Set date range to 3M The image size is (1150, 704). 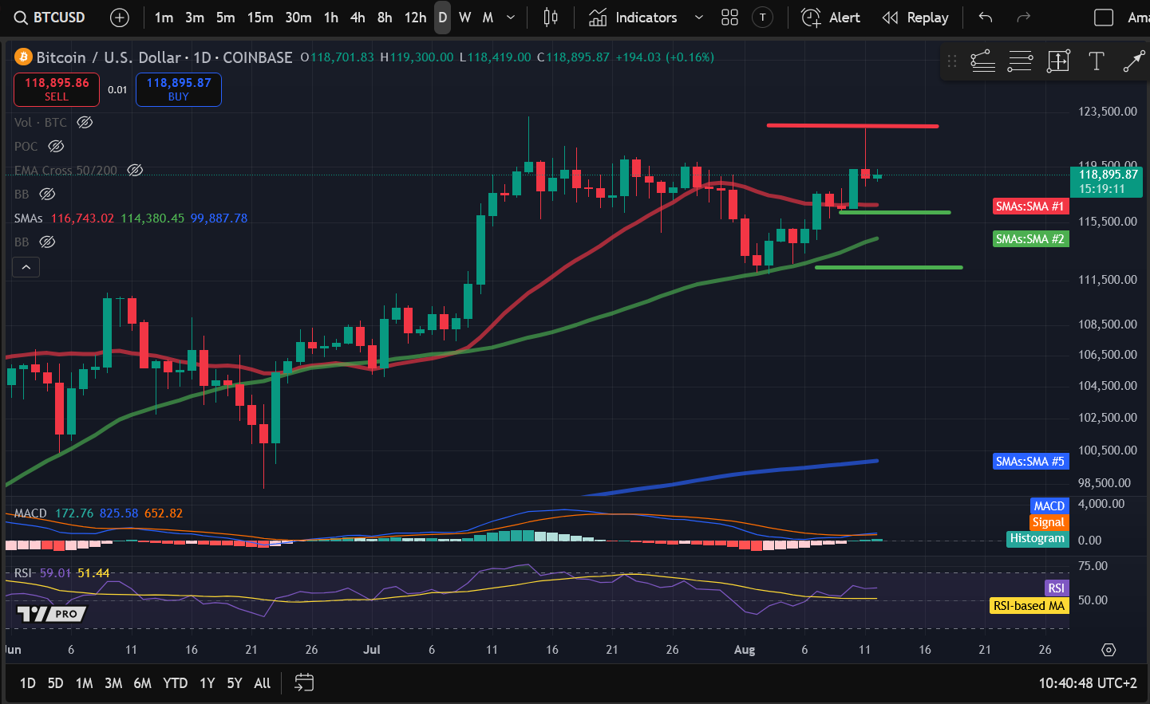pos(113,683)
